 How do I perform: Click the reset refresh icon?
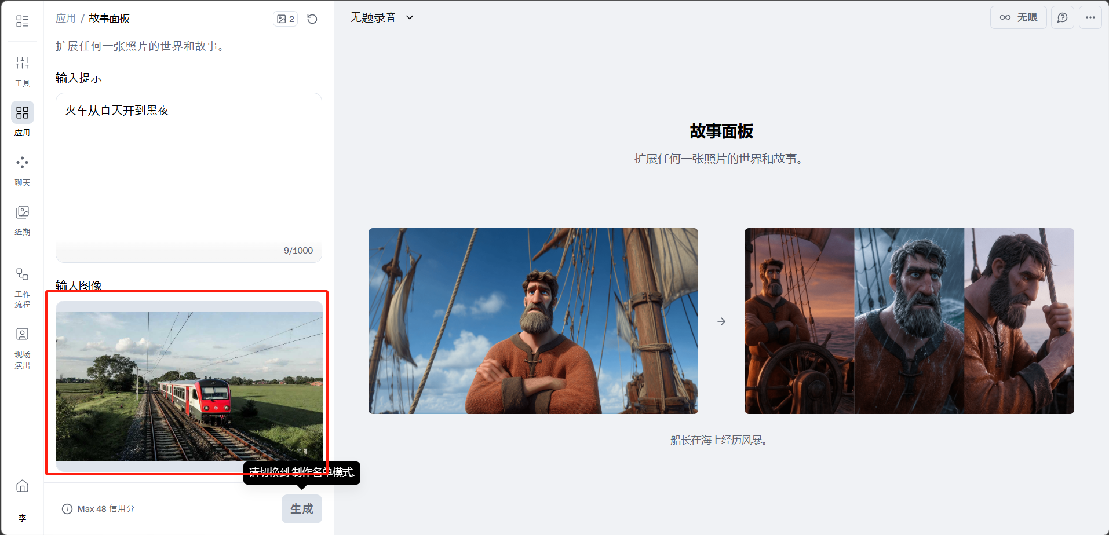click(x=312, y=19)
